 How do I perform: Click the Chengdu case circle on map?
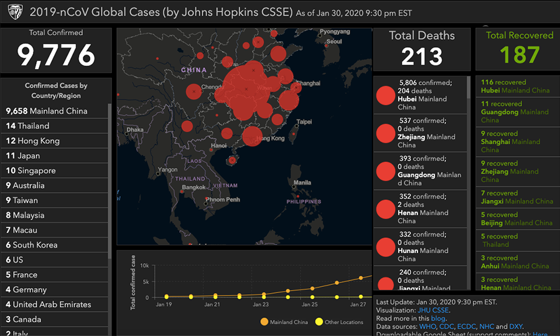tap(194, 91)
